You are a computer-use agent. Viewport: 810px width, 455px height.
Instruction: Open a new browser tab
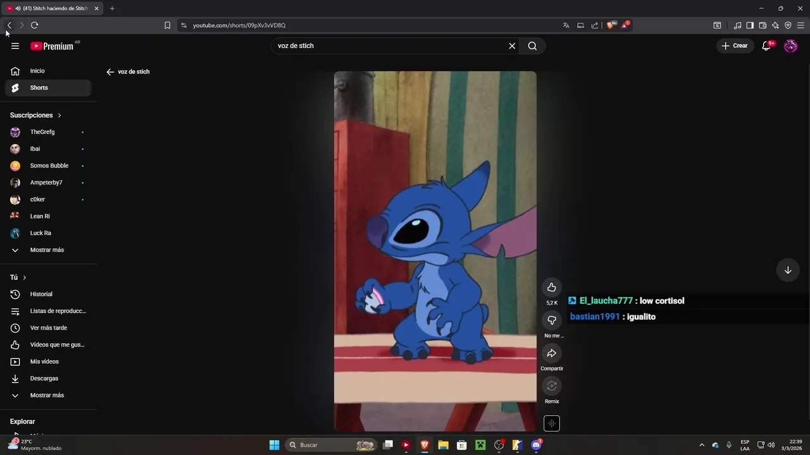coord(112,8)
